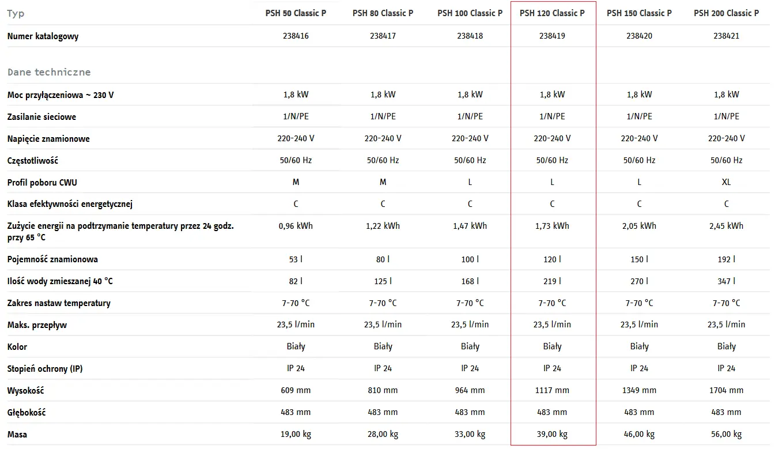Select catalog number 238419
The width and height of the screenshot is (775, 449).
pos(552,36)
